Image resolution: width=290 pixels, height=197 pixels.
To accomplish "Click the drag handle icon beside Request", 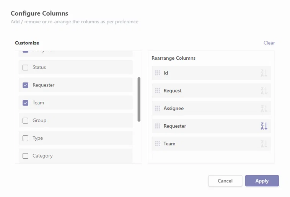I will [158, 91].
